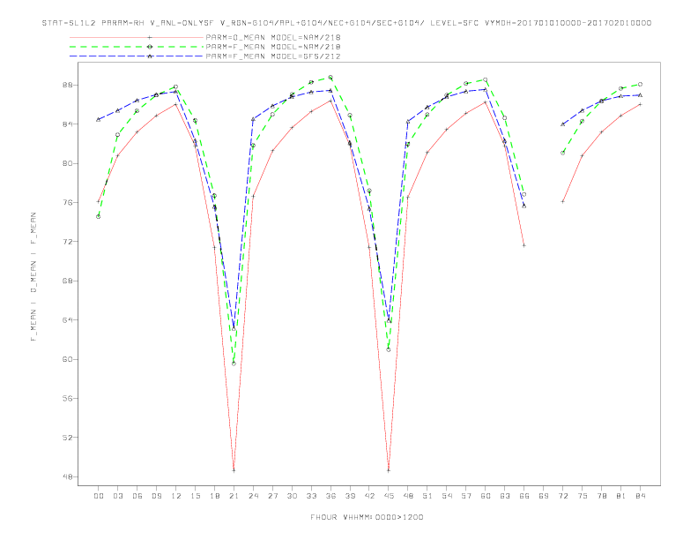Image resolution: width=698 pixels, height=540 pixels.
Task: Click the green circle marker at hour 84
Action: (x=640, y=84)
